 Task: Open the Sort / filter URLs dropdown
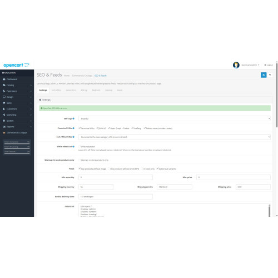pyautogui.click(x=175, y=137)
